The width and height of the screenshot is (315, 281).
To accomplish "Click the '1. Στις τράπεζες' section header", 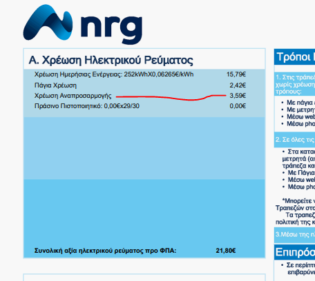I will (294, 85).
